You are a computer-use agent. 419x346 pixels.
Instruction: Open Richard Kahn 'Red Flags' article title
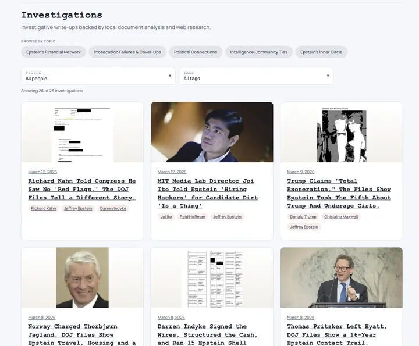click(82, 190)
